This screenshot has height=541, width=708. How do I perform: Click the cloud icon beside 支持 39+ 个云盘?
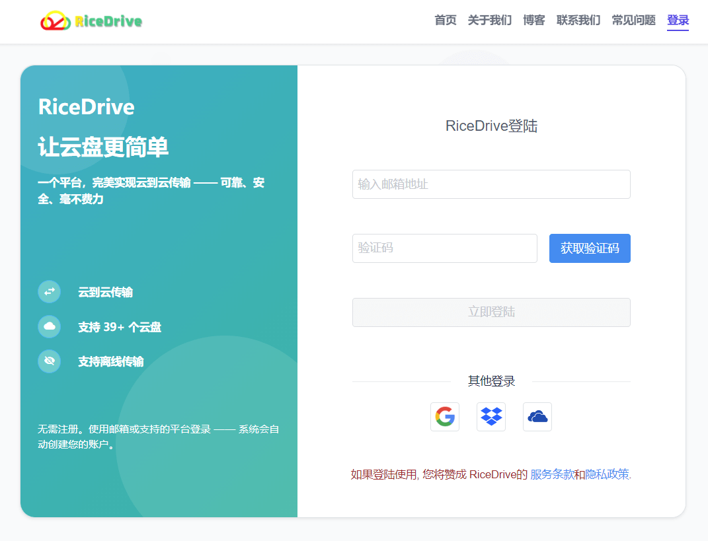pos(49,326)
